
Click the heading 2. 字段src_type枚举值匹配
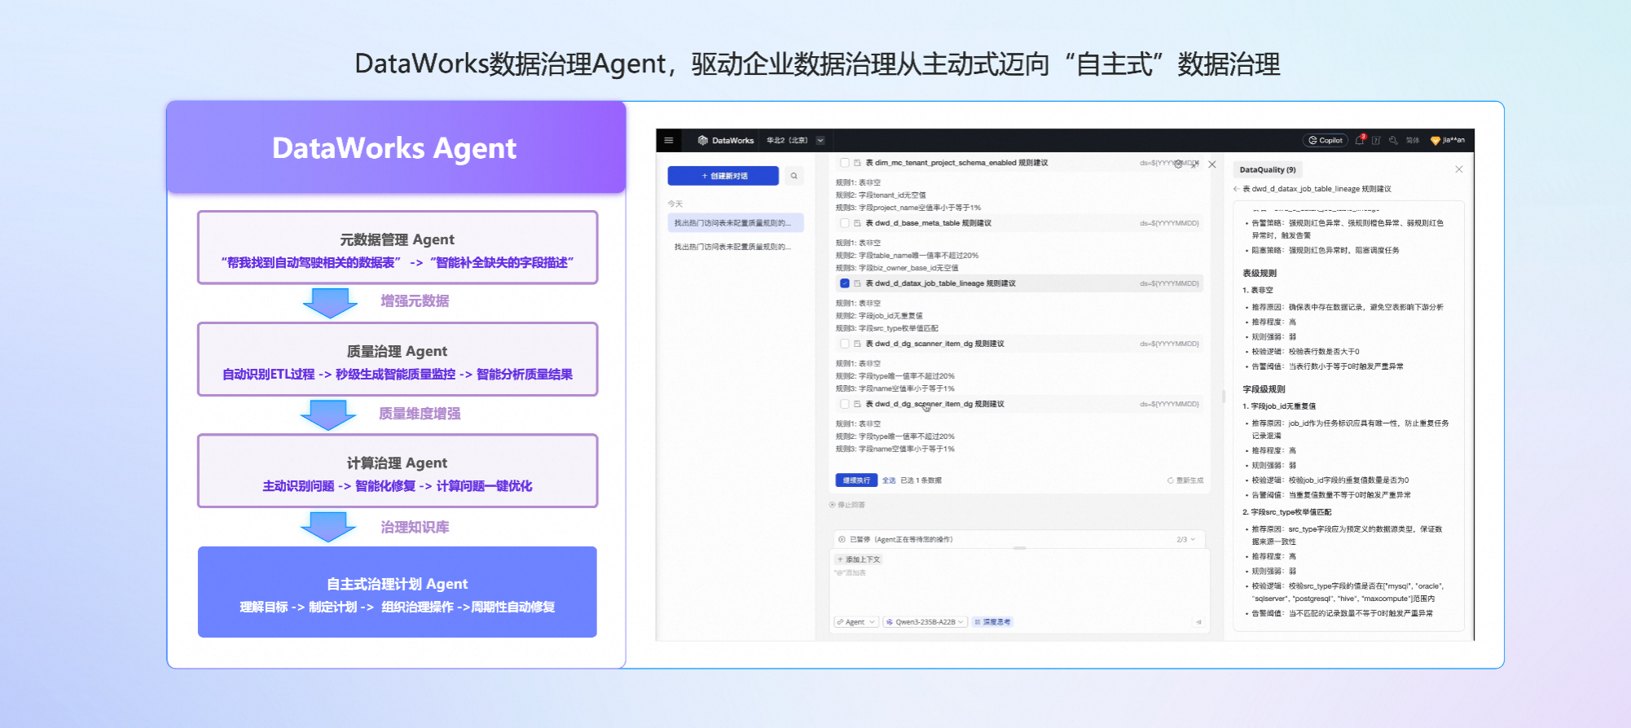(x=1287, y=512)
